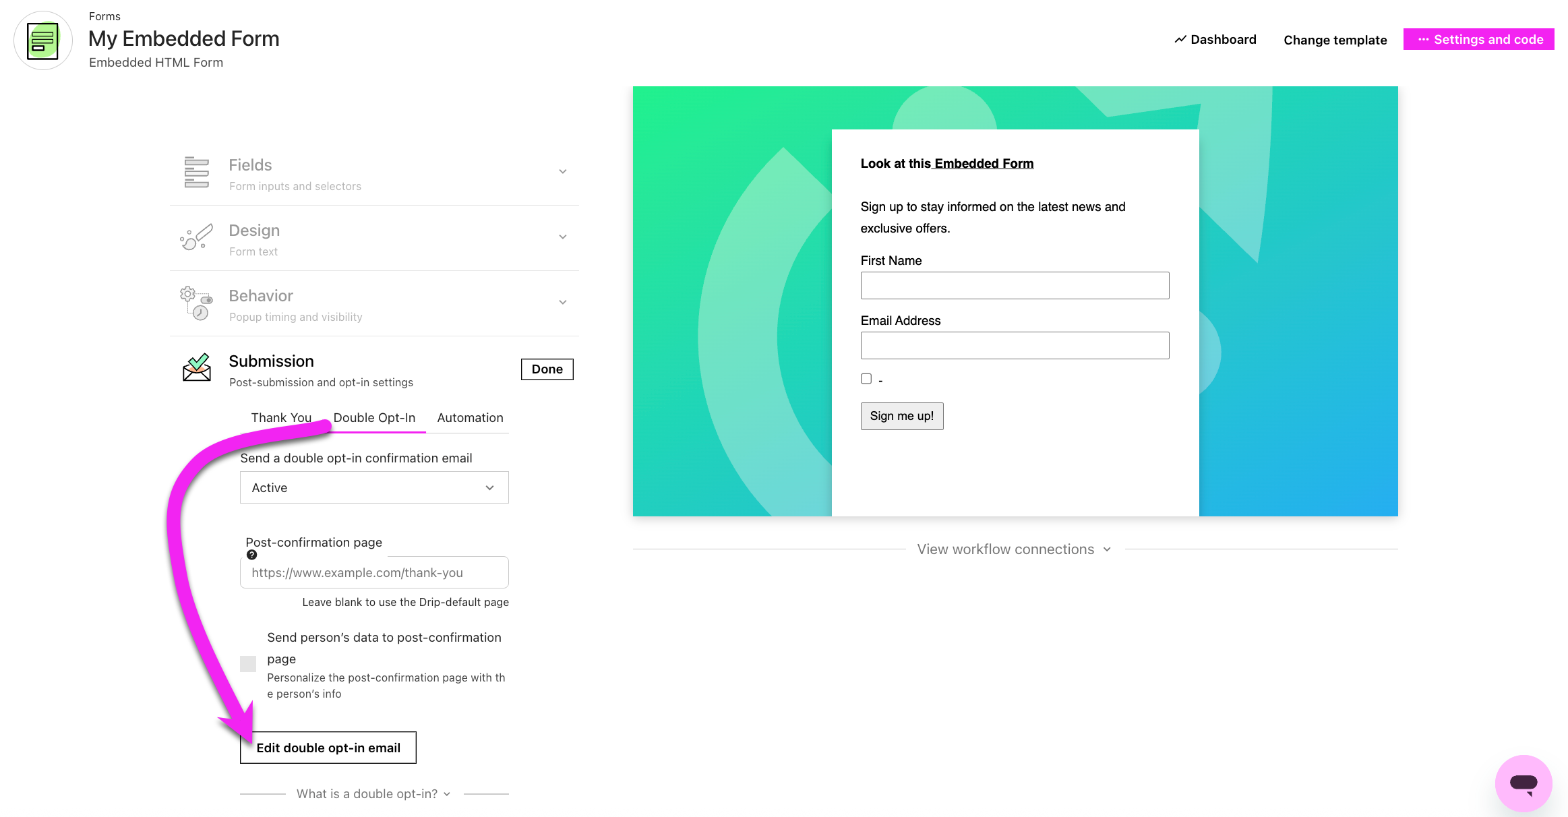Click the Post-confirmation page help icon

point(251,555)
